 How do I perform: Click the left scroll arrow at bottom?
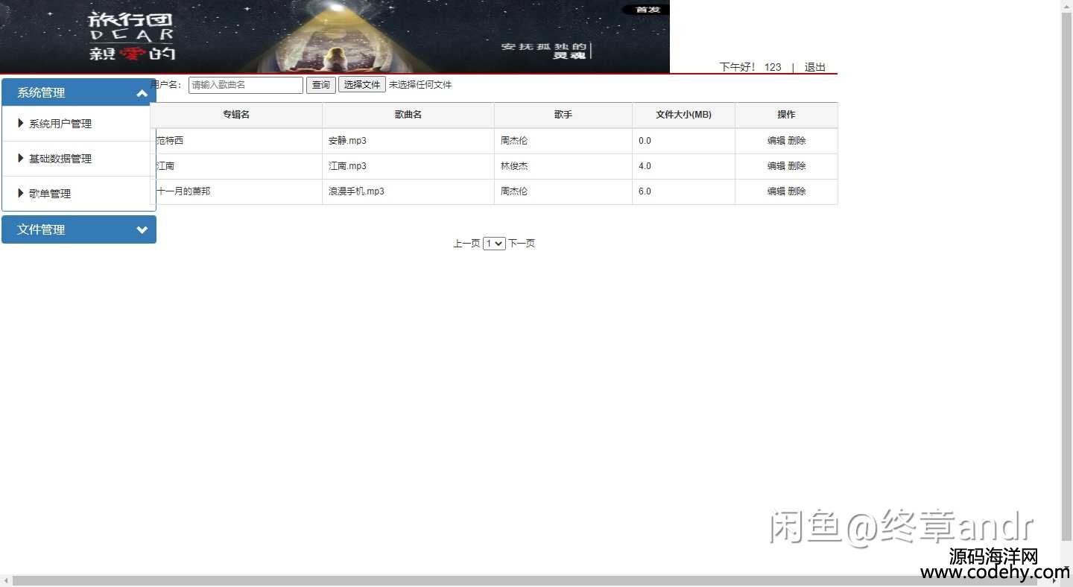(6, 580)
